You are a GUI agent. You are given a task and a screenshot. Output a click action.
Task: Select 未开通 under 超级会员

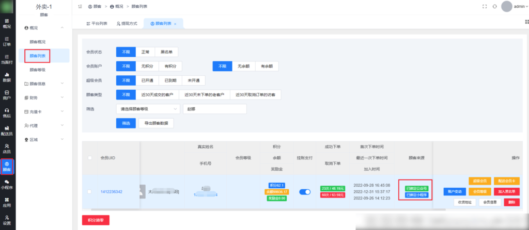(x=194, y=80)
